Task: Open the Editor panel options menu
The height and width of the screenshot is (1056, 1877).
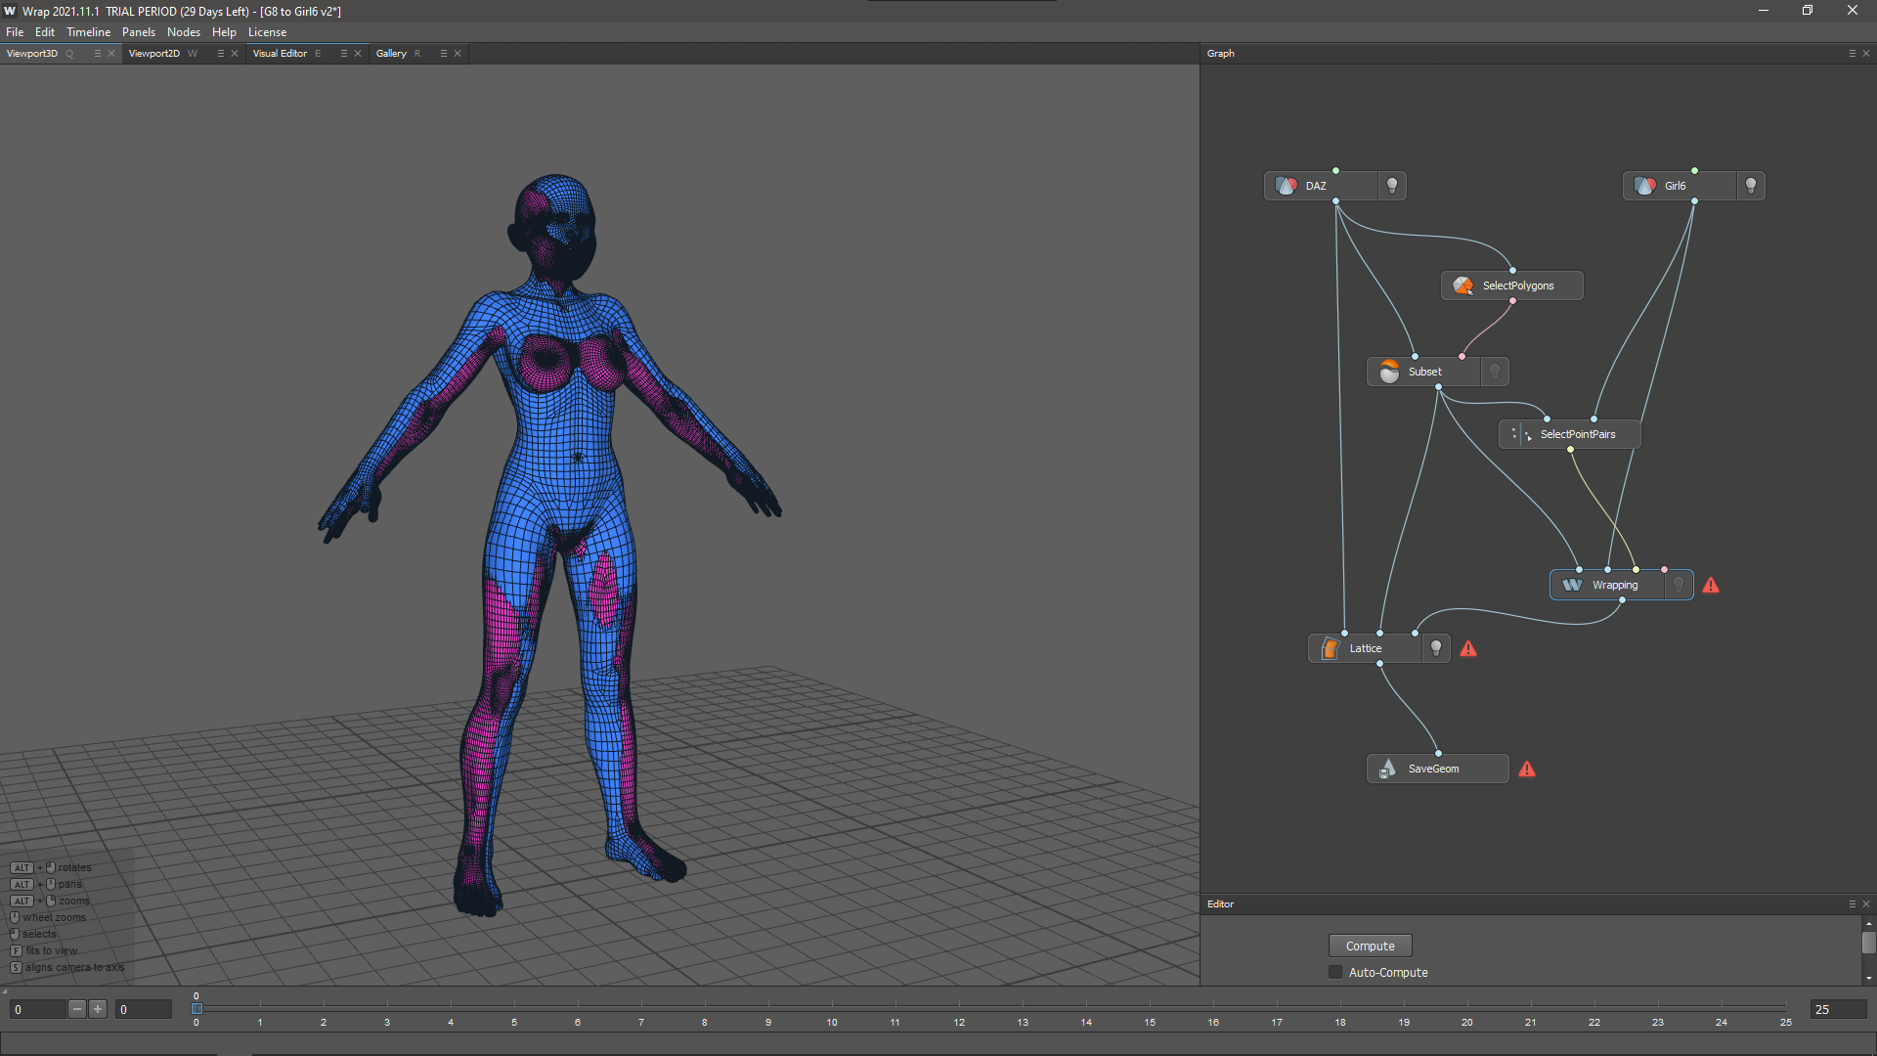Action: pyautogui.click(x=1851, y=904)
